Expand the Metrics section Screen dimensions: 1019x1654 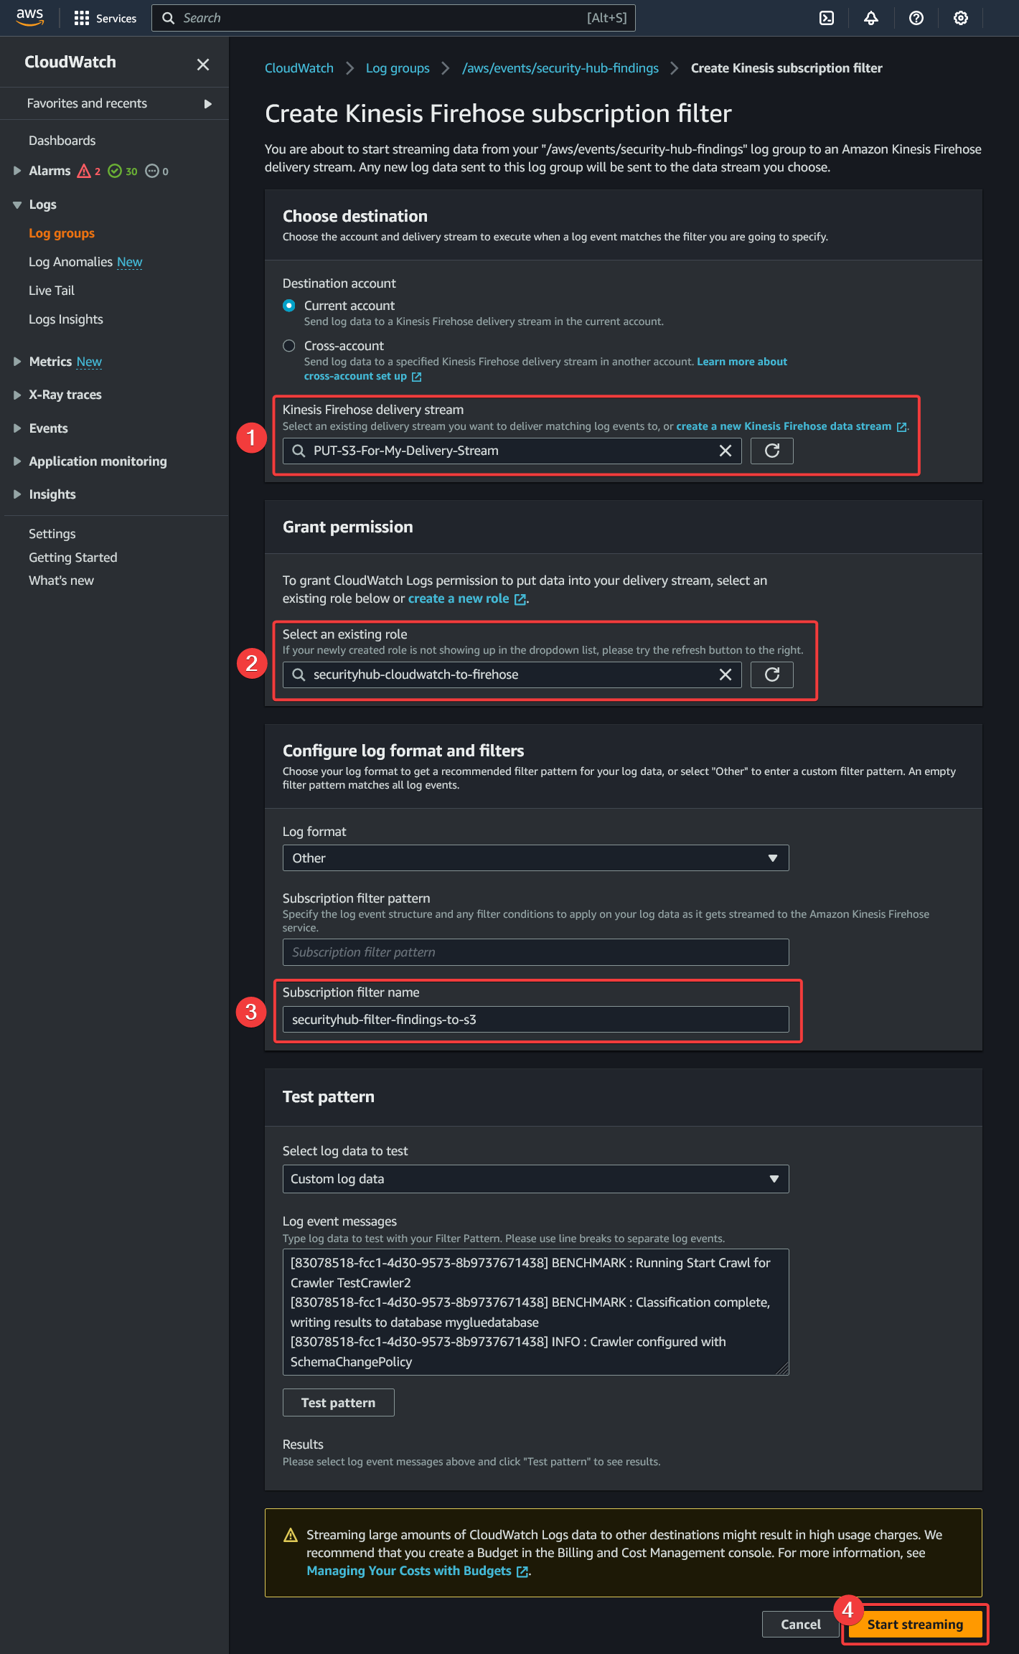(x=17, y=362)
